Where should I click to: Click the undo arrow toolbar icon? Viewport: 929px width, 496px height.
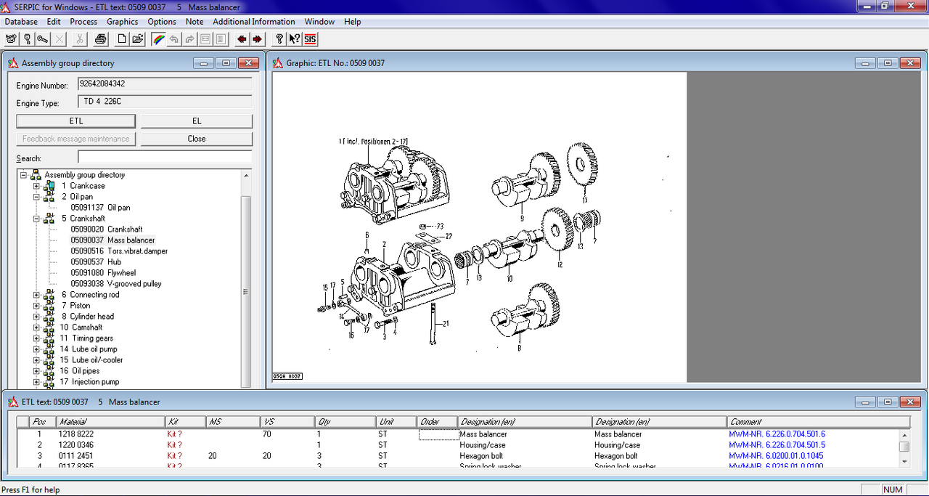(x=174, y=38)
